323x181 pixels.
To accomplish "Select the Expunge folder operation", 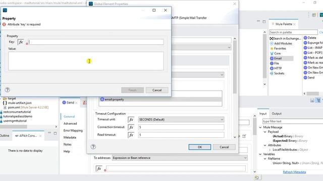I will [313, 43].
